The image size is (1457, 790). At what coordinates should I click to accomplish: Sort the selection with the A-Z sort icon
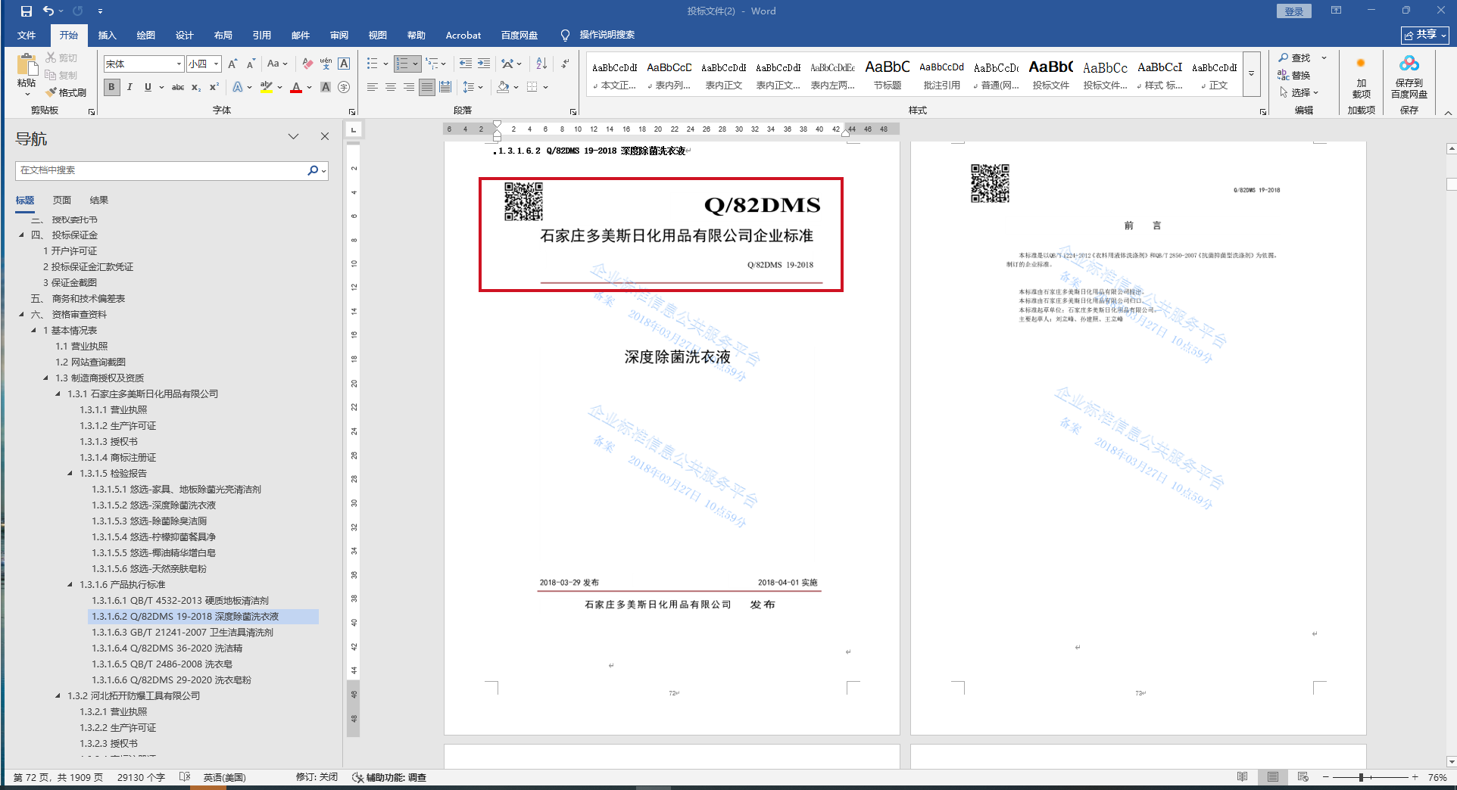coord(541,64)
